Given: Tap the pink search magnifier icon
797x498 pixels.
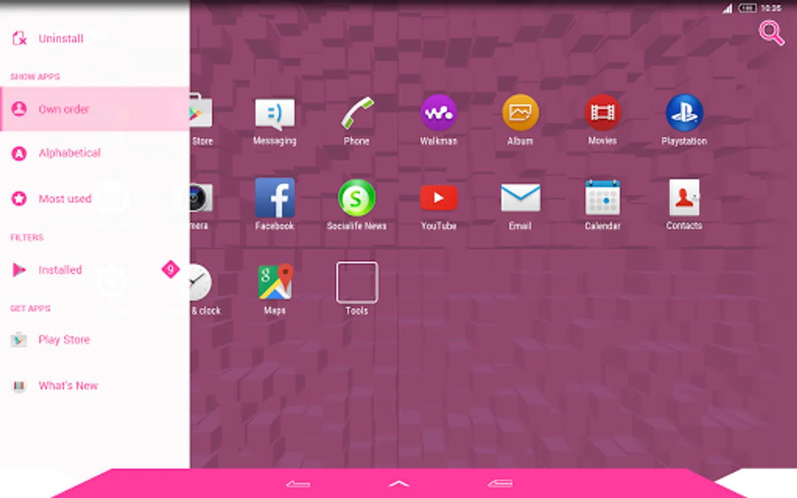Looking at the screenshot, I should [772, 33].
